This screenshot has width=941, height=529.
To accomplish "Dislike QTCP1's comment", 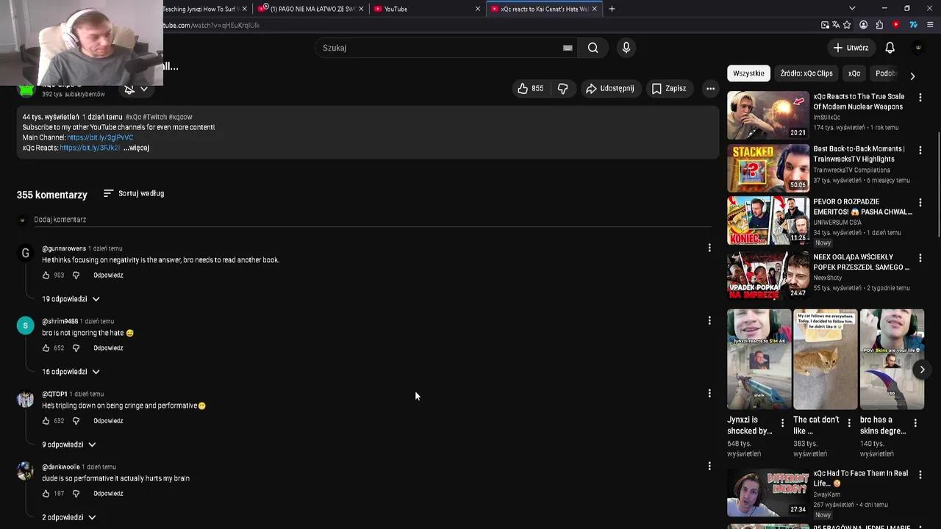I will (76, 421).
